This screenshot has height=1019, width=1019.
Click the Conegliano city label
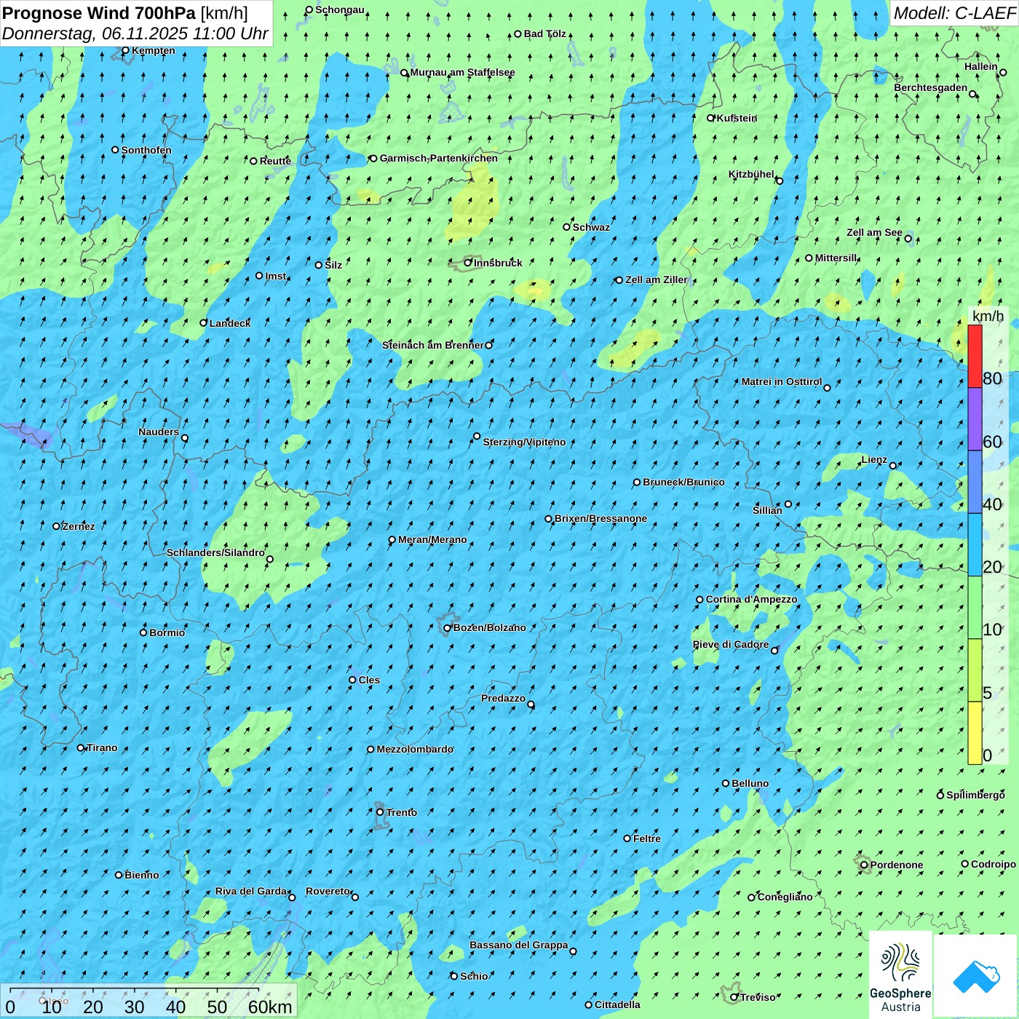tap(785, 897)
